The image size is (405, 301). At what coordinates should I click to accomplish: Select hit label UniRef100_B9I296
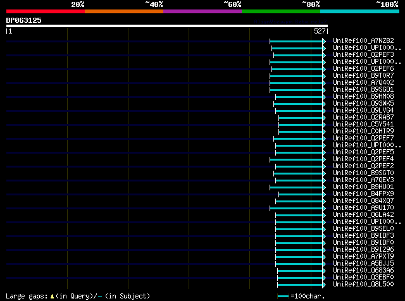coord(363,250)
